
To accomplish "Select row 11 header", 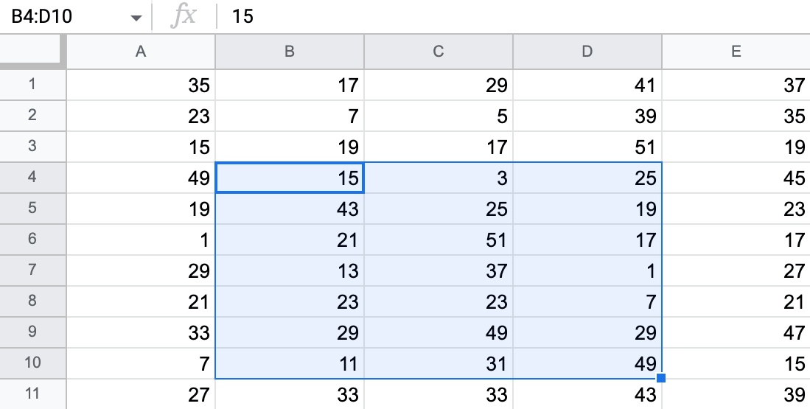I will (x=32, y=394).
